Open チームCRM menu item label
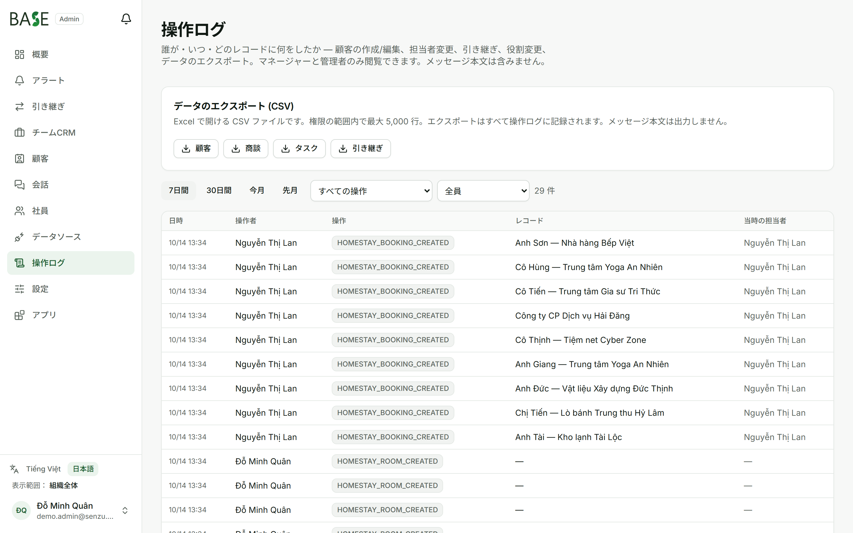 [54, 133]
